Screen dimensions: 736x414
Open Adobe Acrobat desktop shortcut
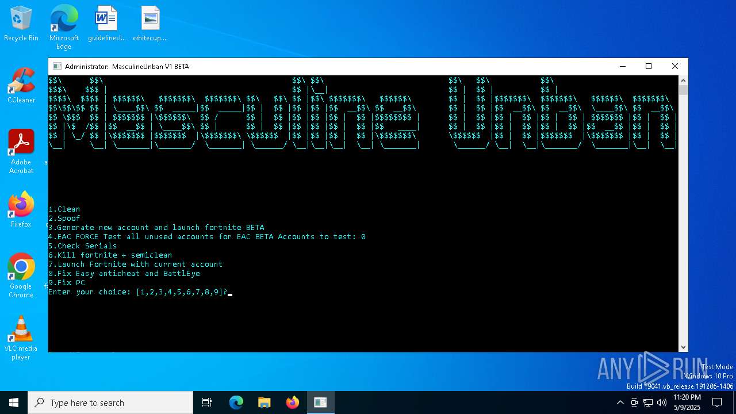[x=21, y=152]
